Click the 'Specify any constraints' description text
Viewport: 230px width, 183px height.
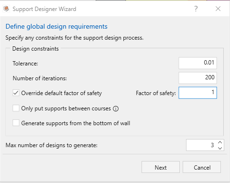[75, 38]
